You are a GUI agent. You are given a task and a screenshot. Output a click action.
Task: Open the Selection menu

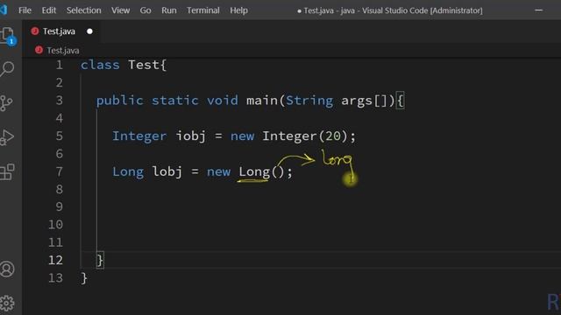coord(84,10)
